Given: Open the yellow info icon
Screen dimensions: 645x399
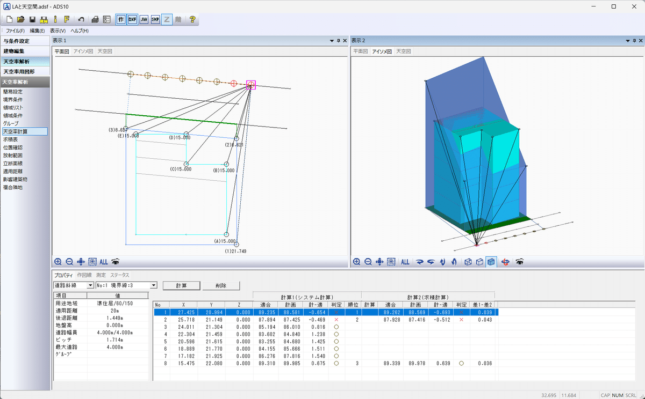Looking at the screenshot, I should (x=55, y=20).
